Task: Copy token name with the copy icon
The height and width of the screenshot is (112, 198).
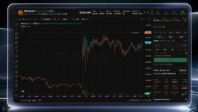Action: 46,11
